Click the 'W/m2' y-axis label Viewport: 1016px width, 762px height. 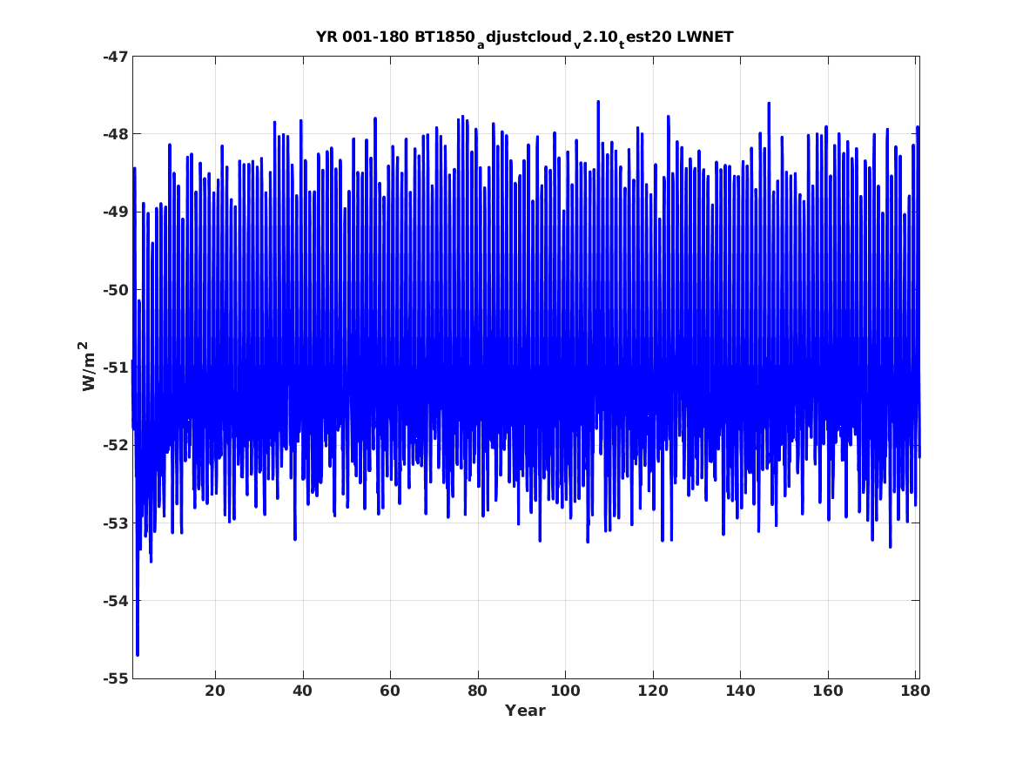(88, 367)
